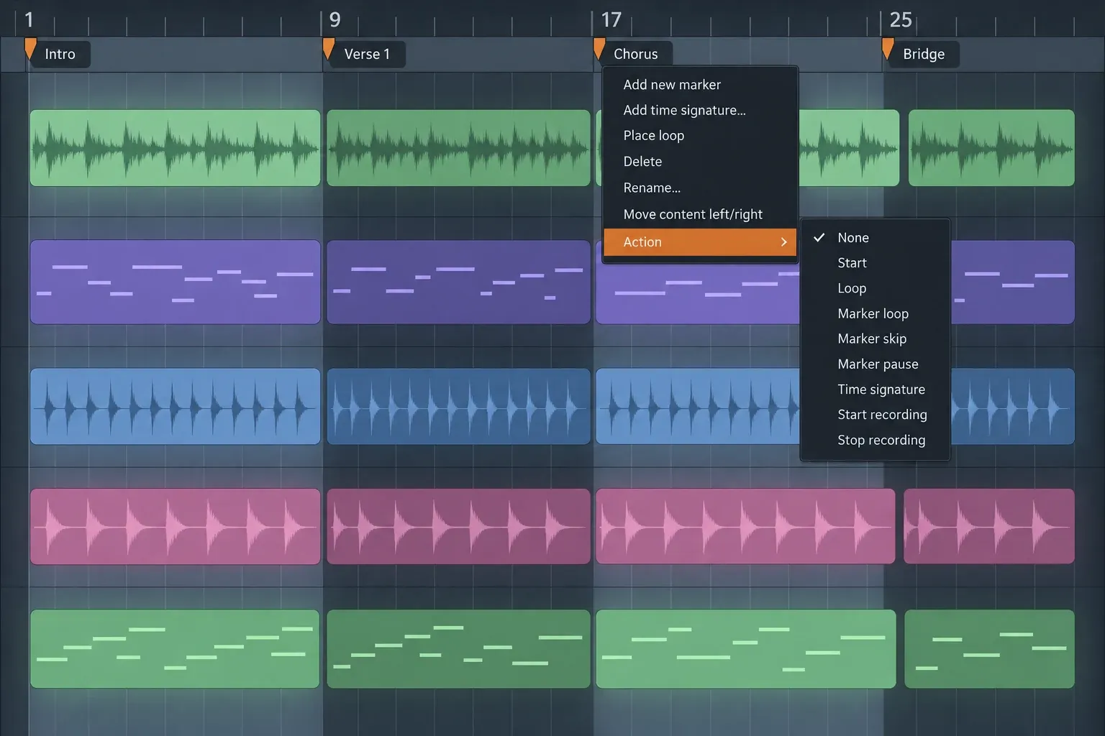
Task: Set marker action to Time signature
Action: (875, 390)
